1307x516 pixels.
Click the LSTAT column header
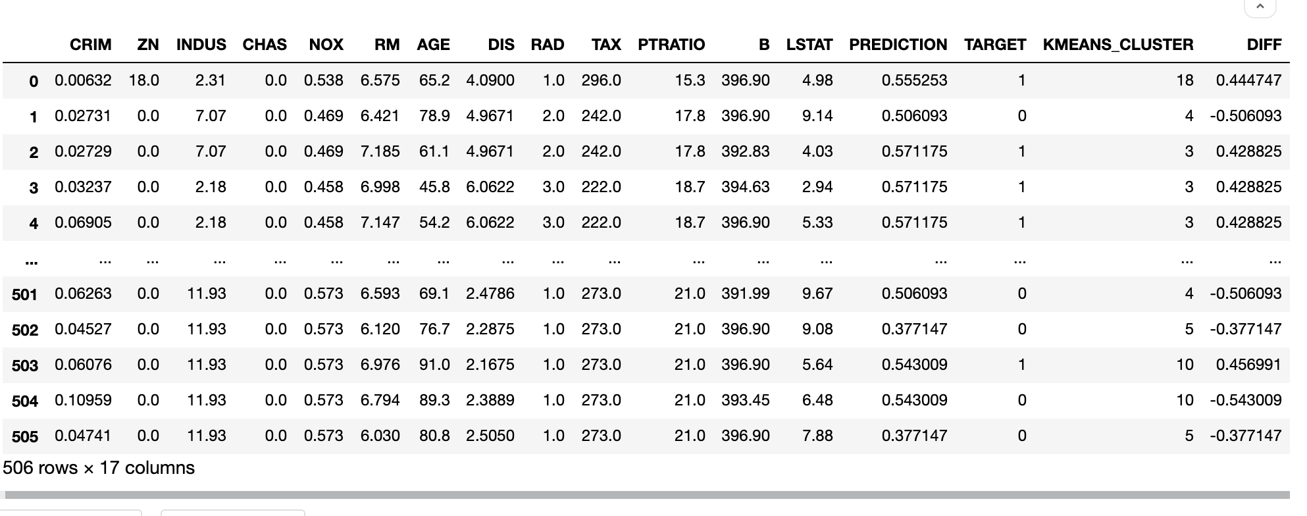[x=809, y=45]
